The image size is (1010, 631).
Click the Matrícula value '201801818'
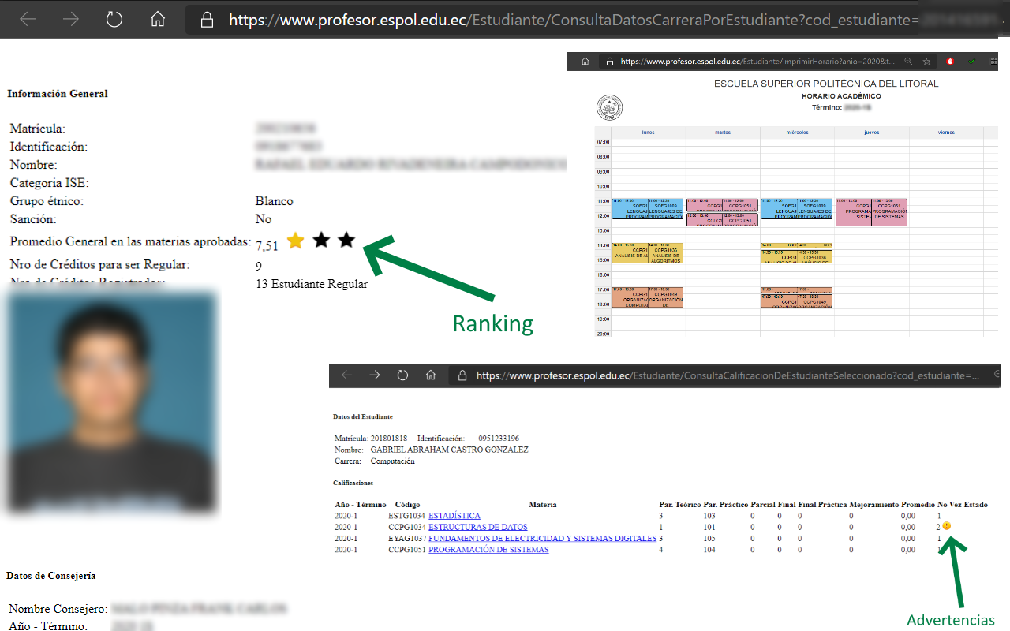(389, 438)
